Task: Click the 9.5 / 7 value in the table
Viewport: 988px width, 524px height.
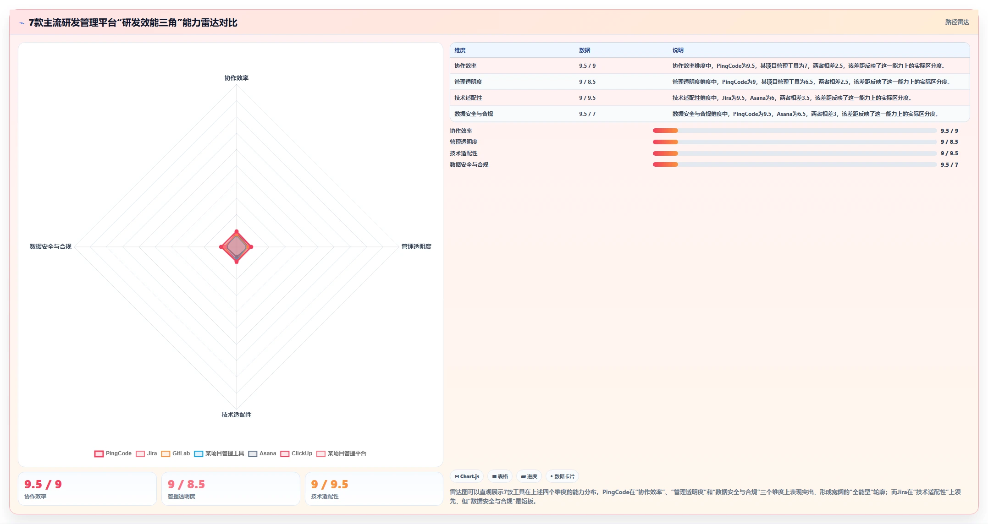Action: [587, 114]
